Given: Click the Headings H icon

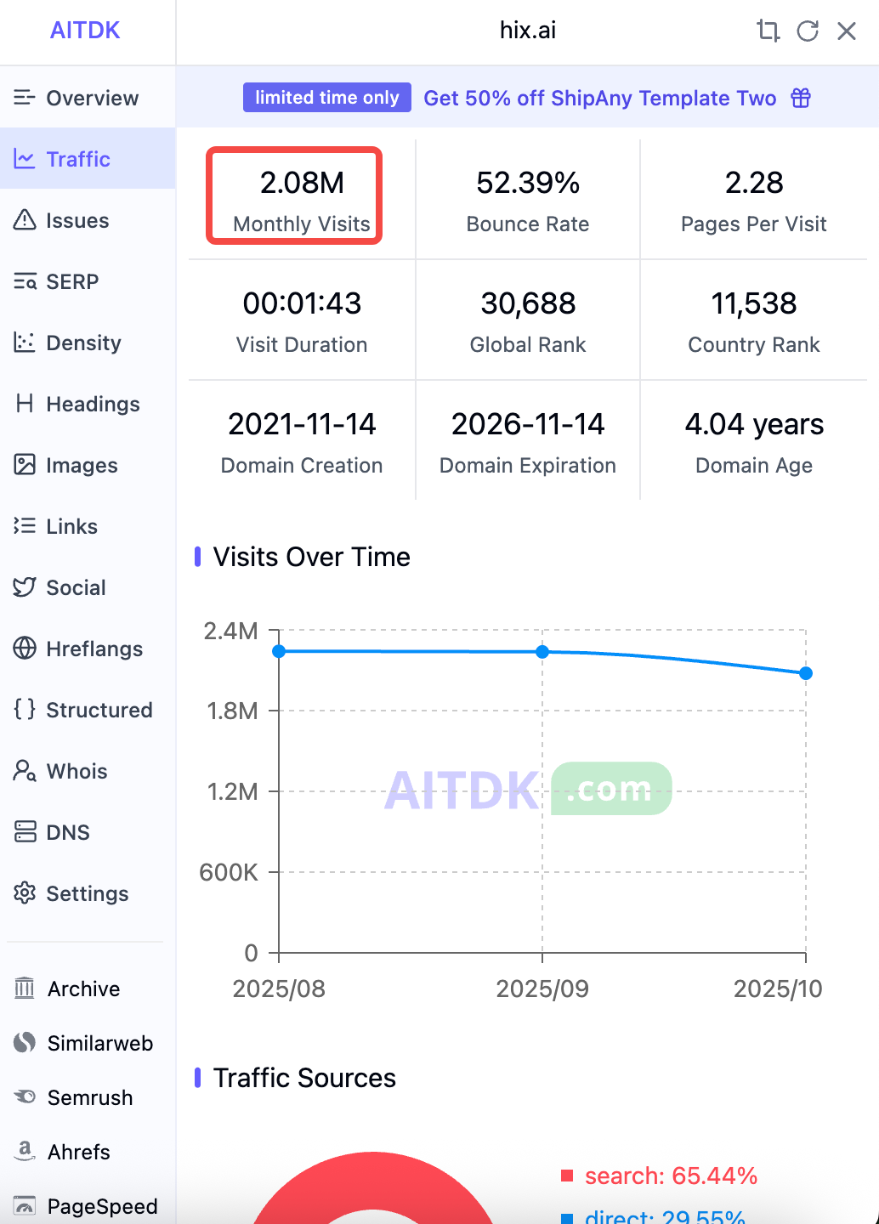Looking at the screenshot, I should [x=25, y=404].
